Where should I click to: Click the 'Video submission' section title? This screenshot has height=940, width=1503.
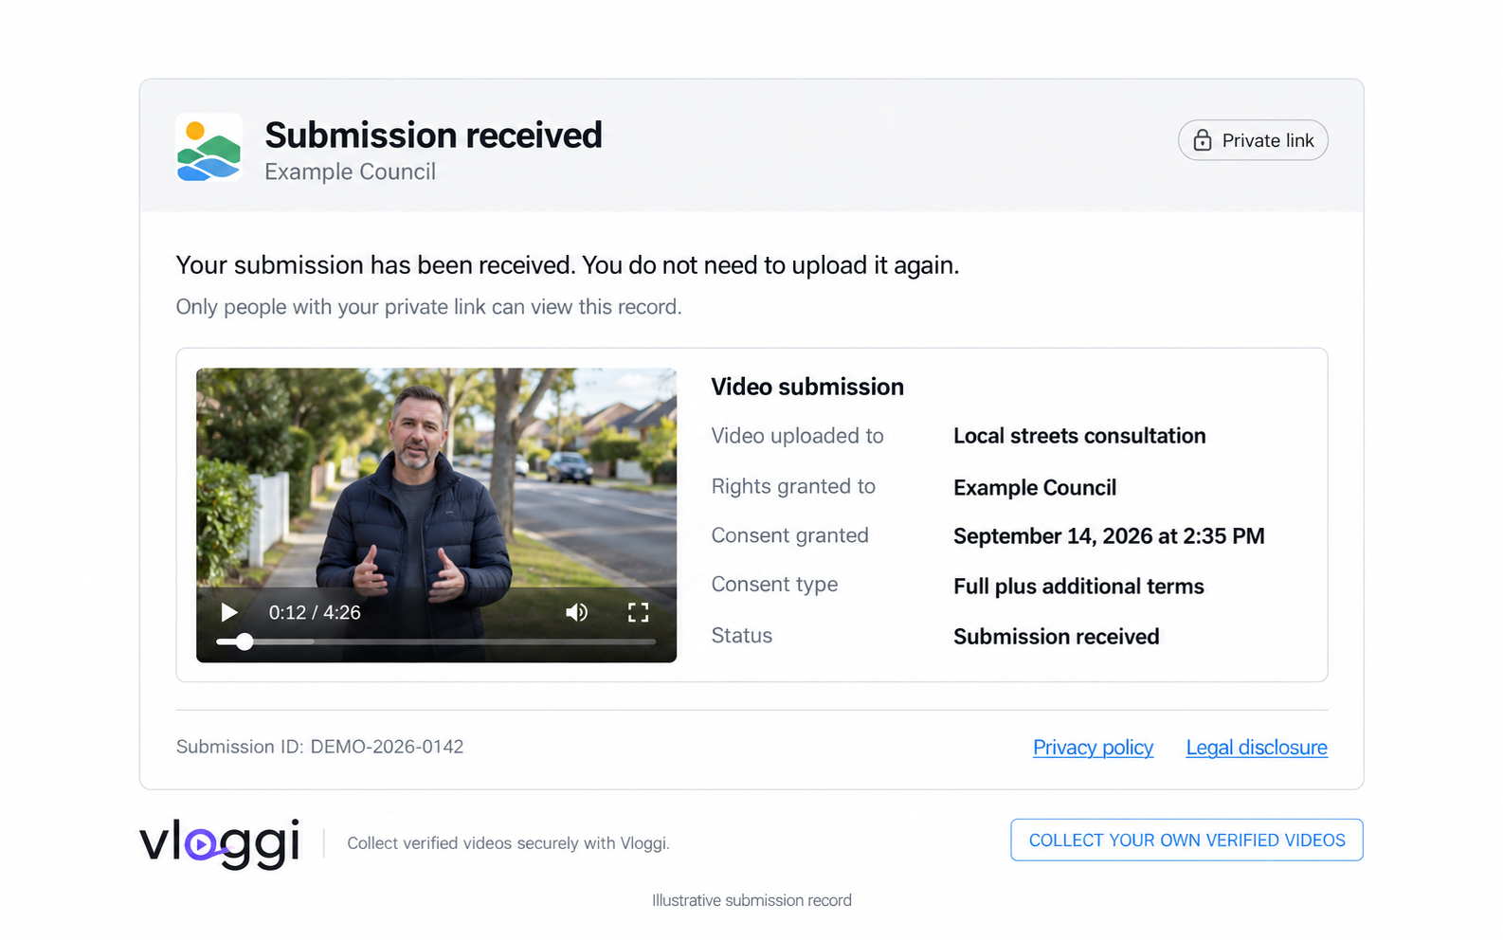click(x=807, y=387)
